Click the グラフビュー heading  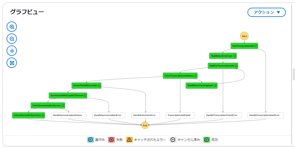point(27,12)
